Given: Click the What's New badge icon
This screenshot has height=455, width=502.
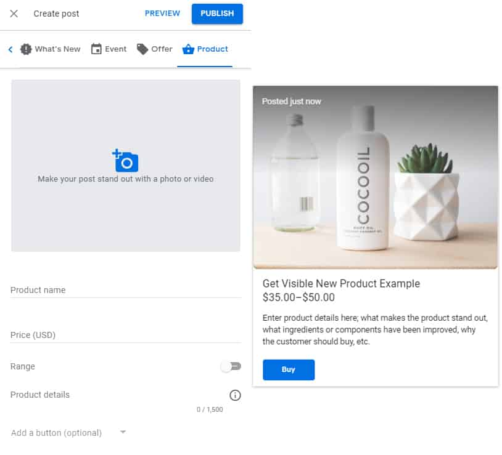Looking at the screenshot, I should coord(26,49).
